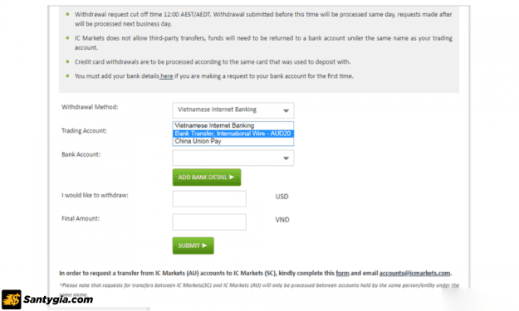Click the arrow icon on Add Bank Detail

(x=232, y=177)
